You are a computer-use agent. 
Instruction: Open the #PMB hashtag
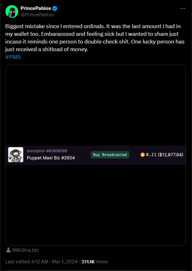(x=13, y=57)
